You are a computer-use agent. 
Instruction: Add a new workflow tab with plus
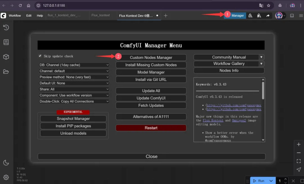tap(166, 15)
